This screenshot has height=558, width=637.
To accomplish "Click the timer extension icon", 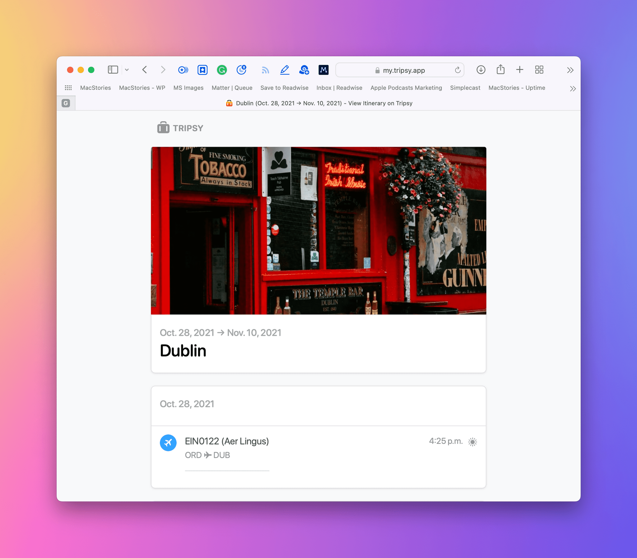I will click(x=241, y=70).
